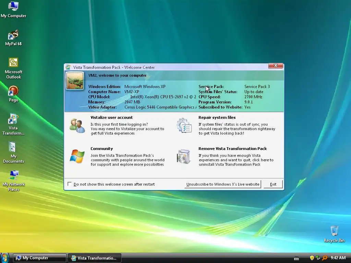Open the My Computer desktop icon
Screen dimensions: 351x263
point(13,9)
